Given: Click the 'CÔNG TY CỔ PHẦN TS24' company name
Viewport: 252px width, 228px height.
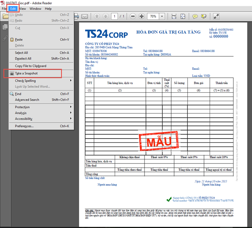Looking at the screenshot, I should pos(102,44).
